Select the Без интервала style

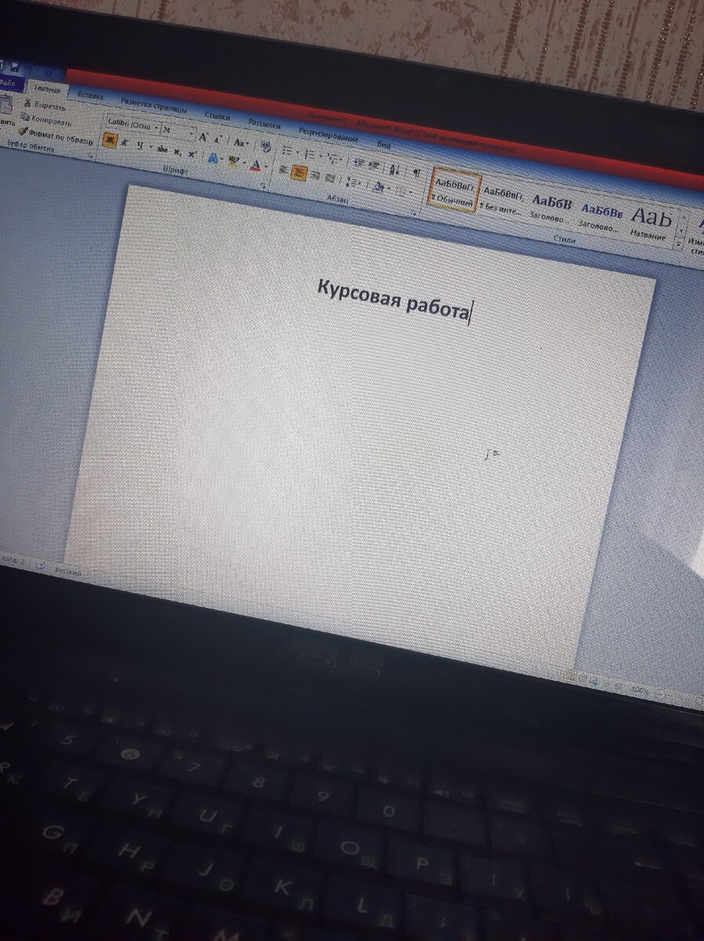[502, 201]
